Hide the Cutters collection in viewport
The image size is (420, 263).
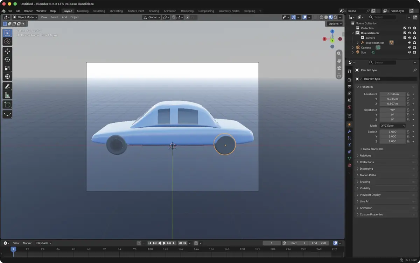point(409,38)
